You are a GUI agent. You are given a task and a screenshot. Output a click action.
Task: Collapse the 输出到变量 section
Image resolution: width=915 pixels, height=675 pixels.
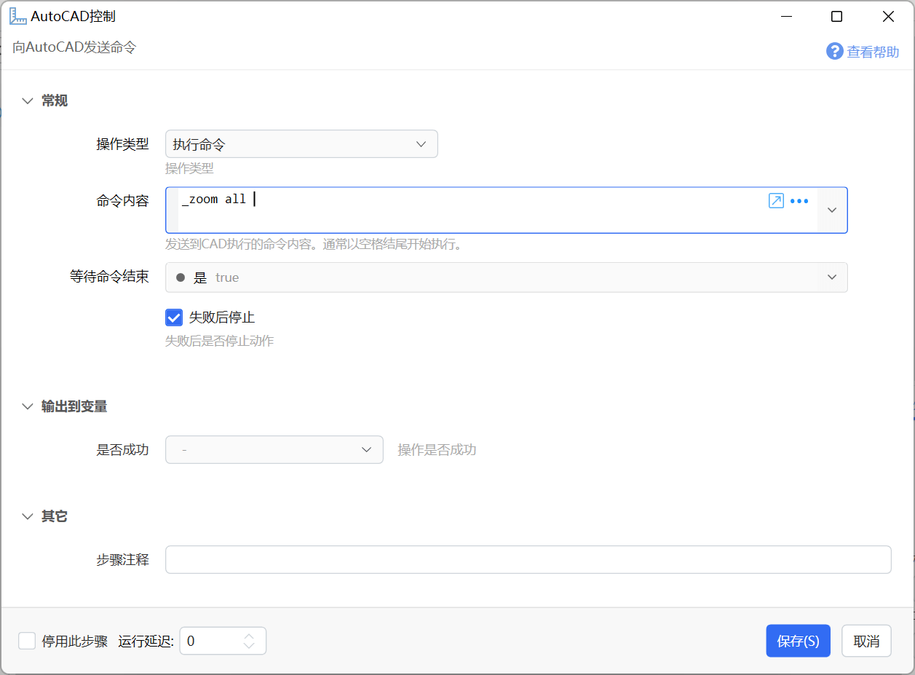click(28, 406)
